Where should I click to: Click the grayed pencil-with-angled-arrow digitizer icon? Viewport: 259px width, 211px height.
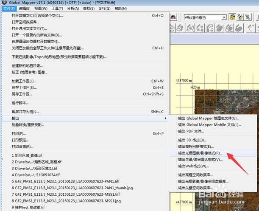(251, 28)
